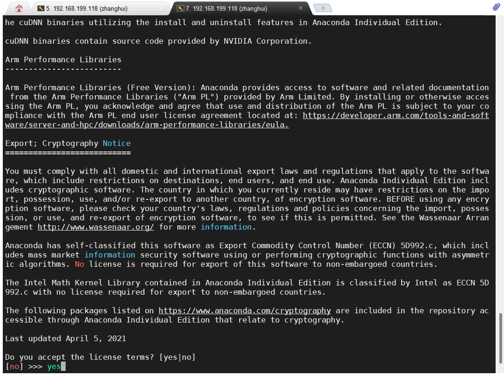
Task: Close the tab 7 session
Action: (x=301, y=8)
